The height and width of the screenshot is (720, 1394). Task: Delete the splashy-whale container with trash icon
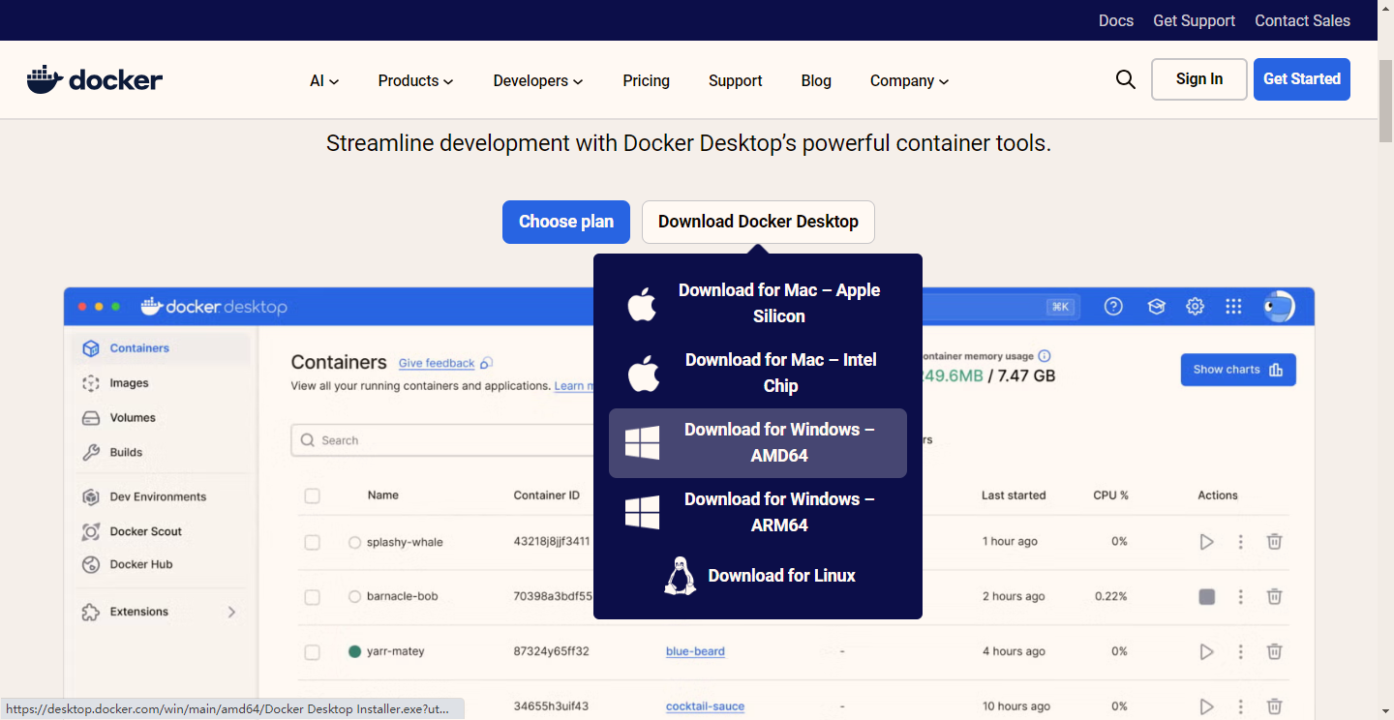(1275, 542)
